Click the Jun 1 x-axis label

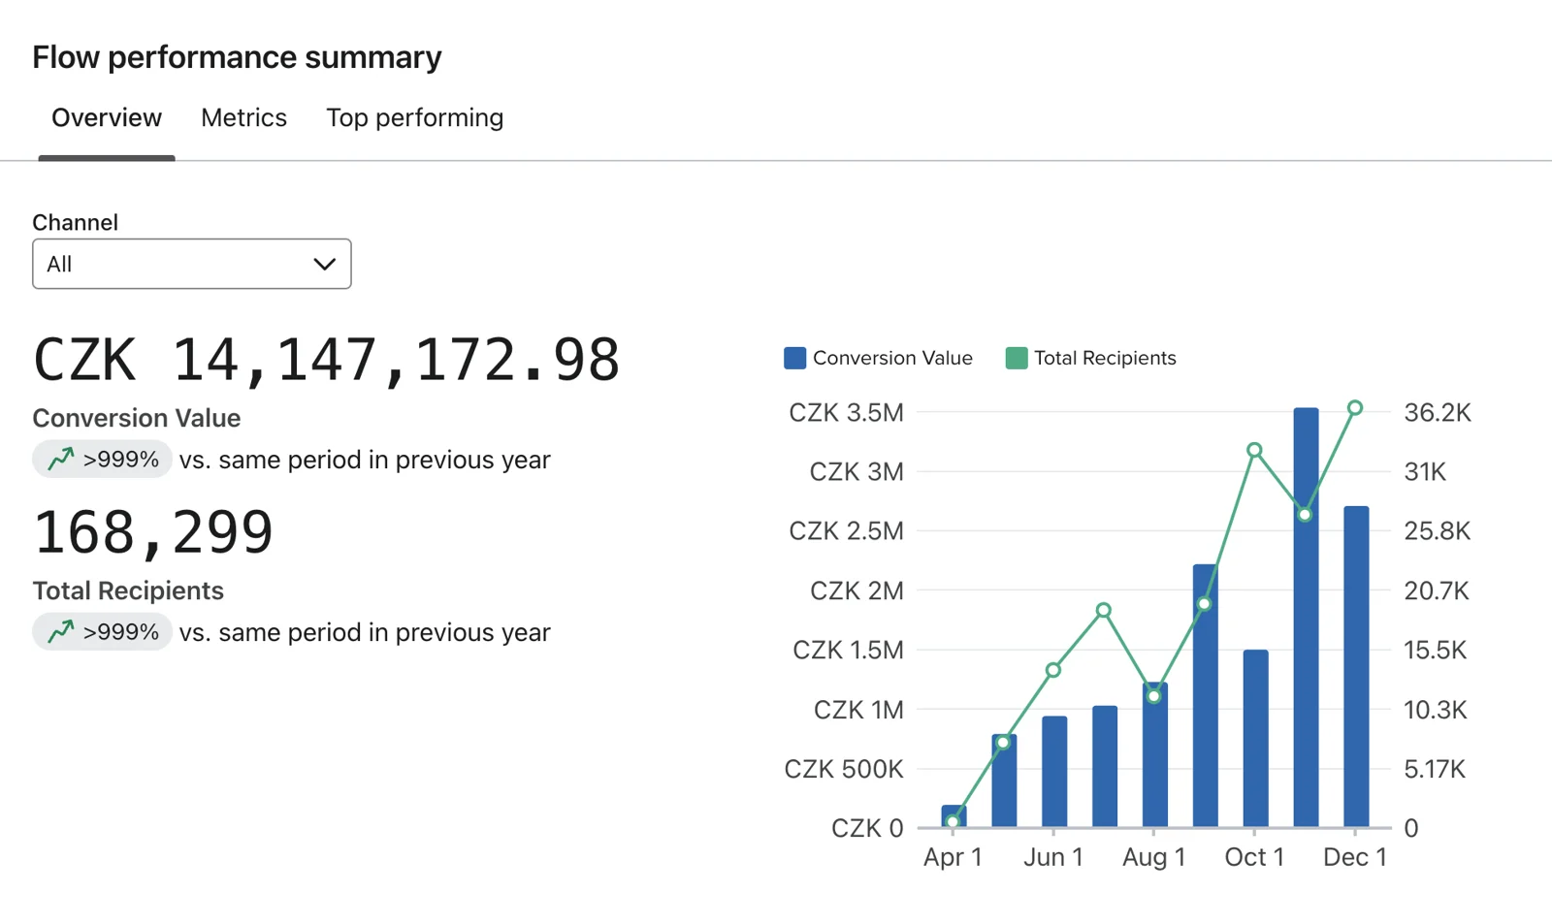pyautogui.click(x=1053, y=857)
